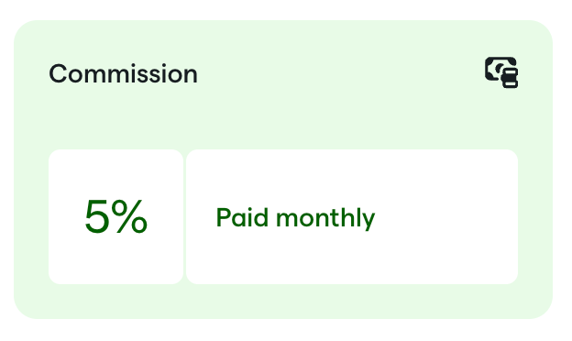Select the 5% commission rate tile
572x341 pixels.
[116, 216]
